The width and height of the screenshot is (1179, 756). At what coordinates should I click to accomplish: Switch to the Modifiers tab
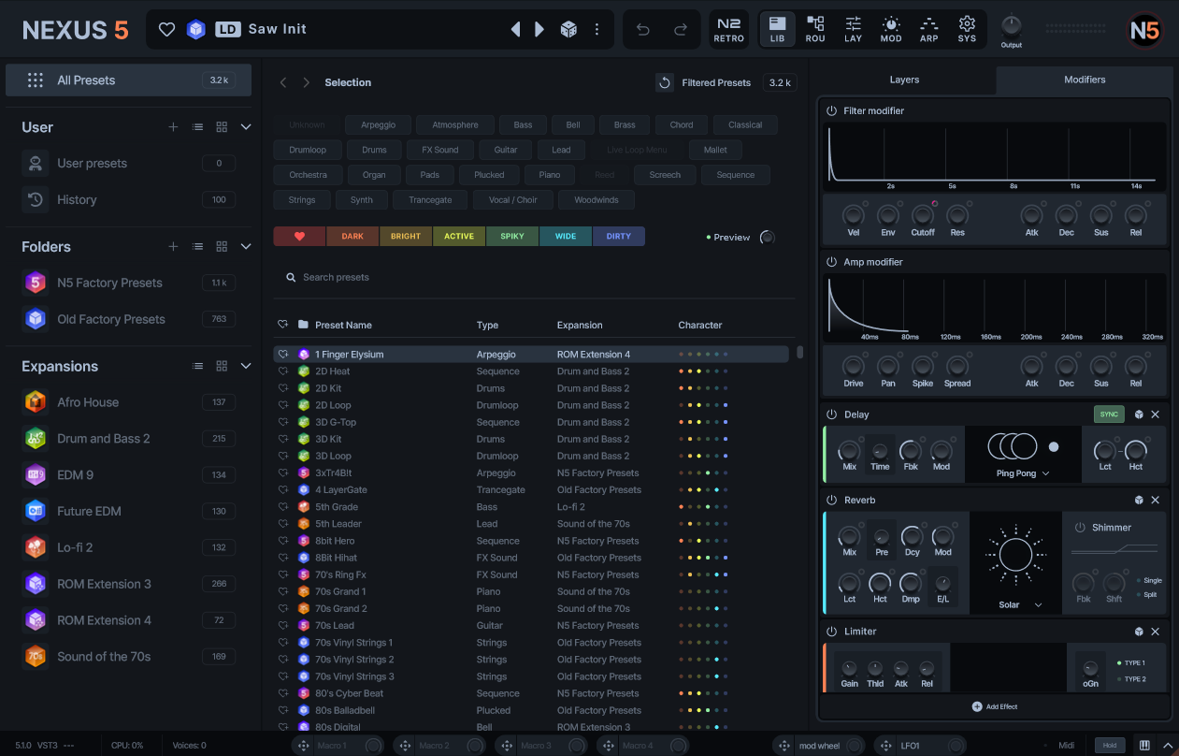point(1085,80)
